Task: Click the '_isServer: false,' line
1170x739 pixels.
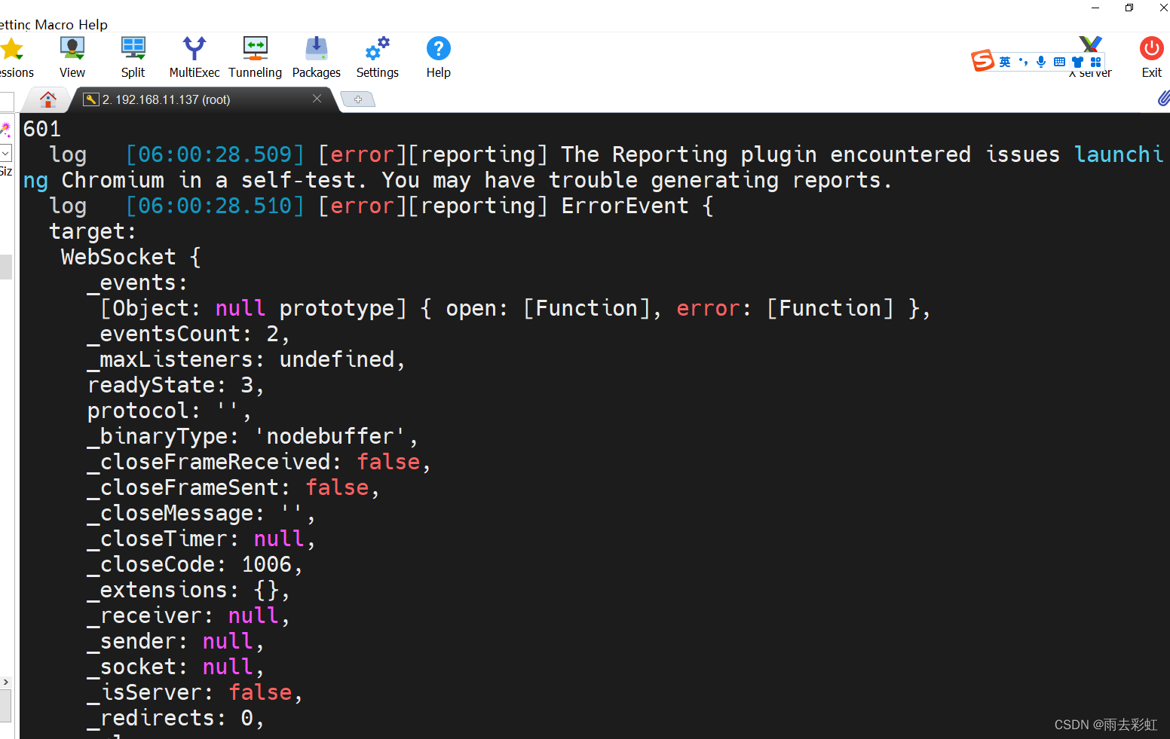Action: click(x=194, y=692)
